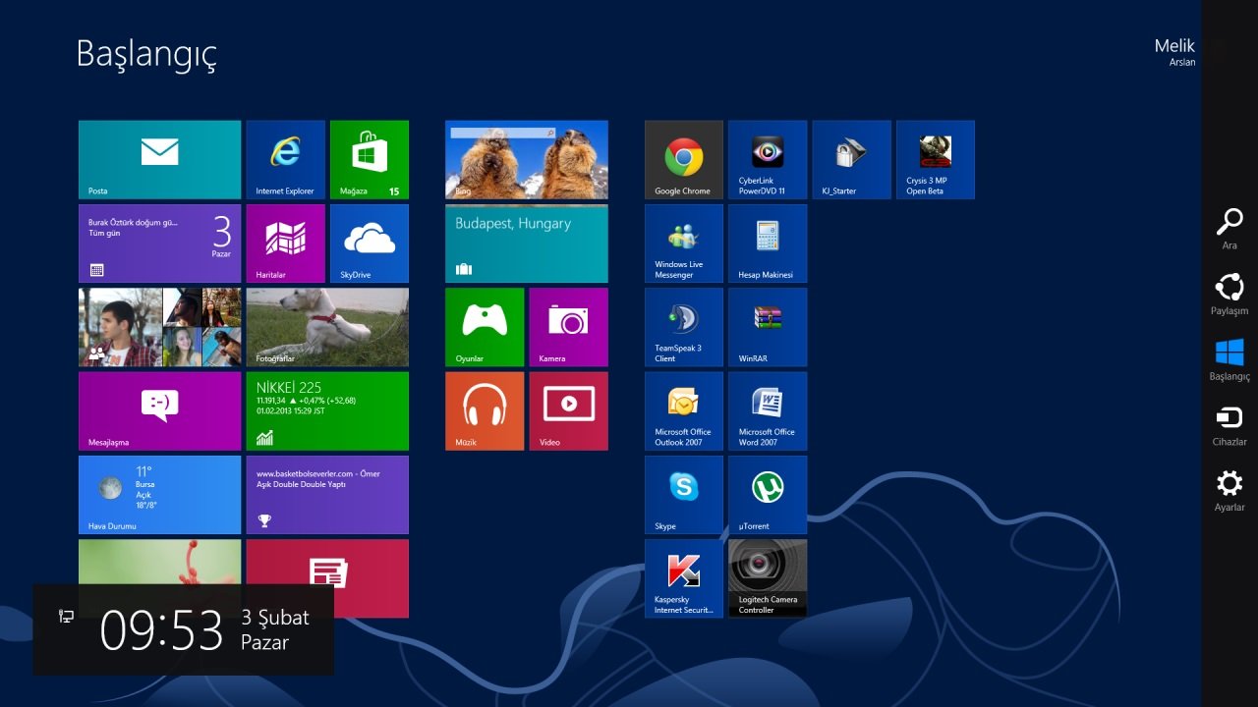Viewport: 1258px width, 707px height.
Task: Open the Posta mail tile
Action: [159, 160]
